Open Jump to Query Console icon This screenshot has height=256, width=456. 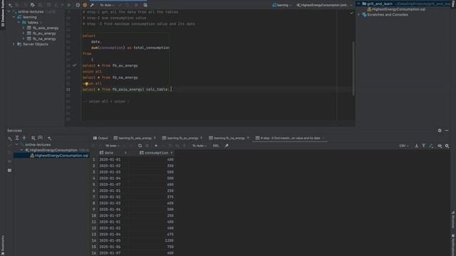32,5
